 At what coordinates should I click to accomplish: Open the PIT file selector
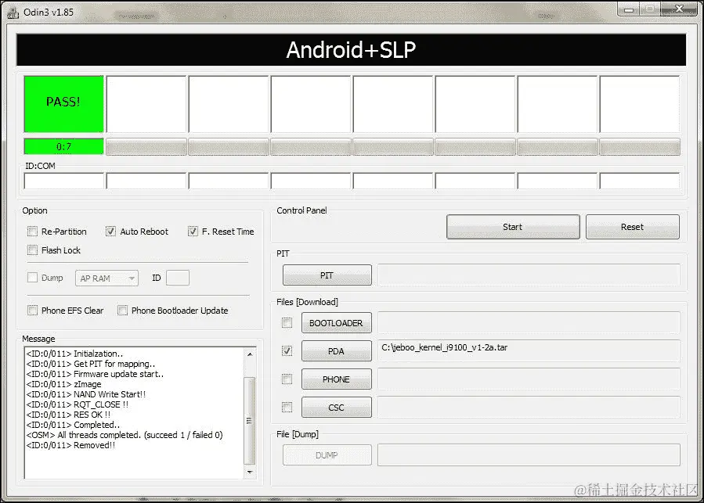pyautogui.click(x=327, y=275)
